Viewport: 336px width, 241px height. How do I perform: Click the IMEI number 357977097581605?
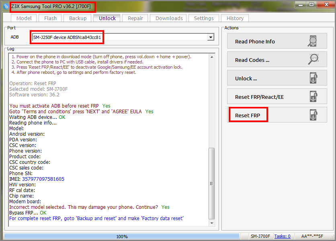43,179
